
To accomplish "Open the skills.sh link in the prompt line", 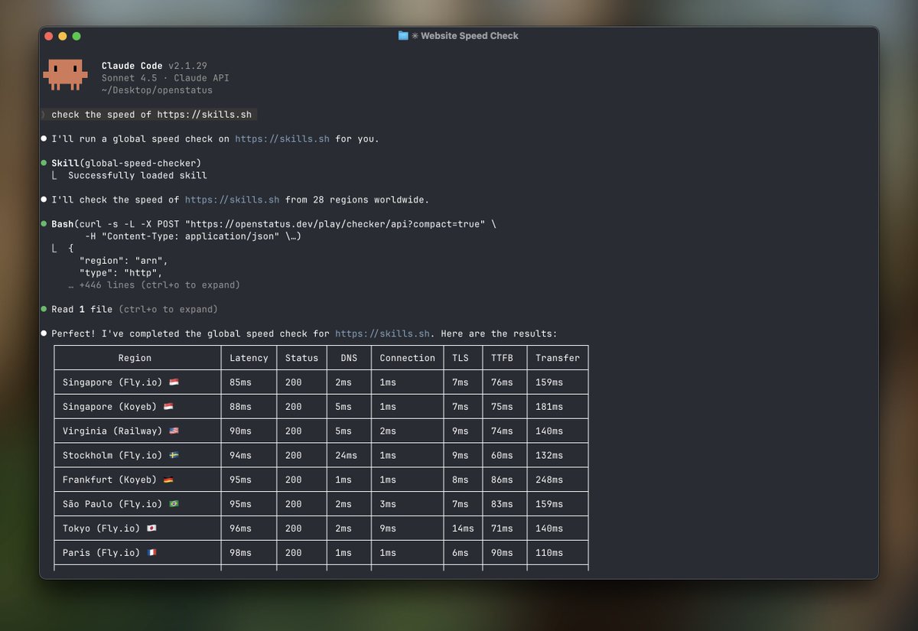I will 205,115.
